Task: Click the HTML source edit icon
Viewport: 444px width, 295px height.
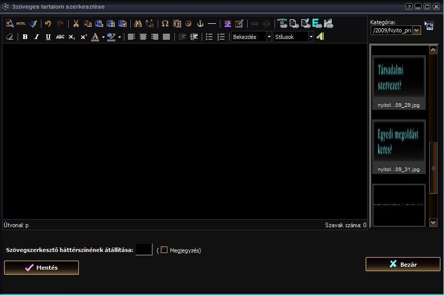Action: 21,23
